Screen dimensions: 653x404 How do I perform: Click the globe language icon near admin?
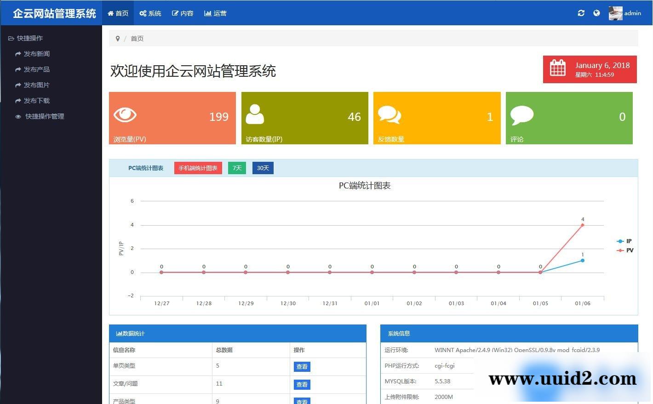(x=596, y=13)
